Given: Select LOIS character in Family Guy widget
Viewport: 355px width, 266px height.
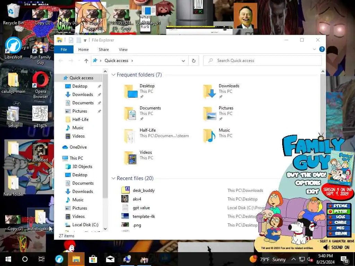Looking at the screenshot, I should [339, 217].
